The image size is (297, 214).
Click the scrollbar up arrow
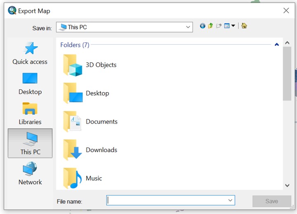pyautogui.click(x=287, y=43)
